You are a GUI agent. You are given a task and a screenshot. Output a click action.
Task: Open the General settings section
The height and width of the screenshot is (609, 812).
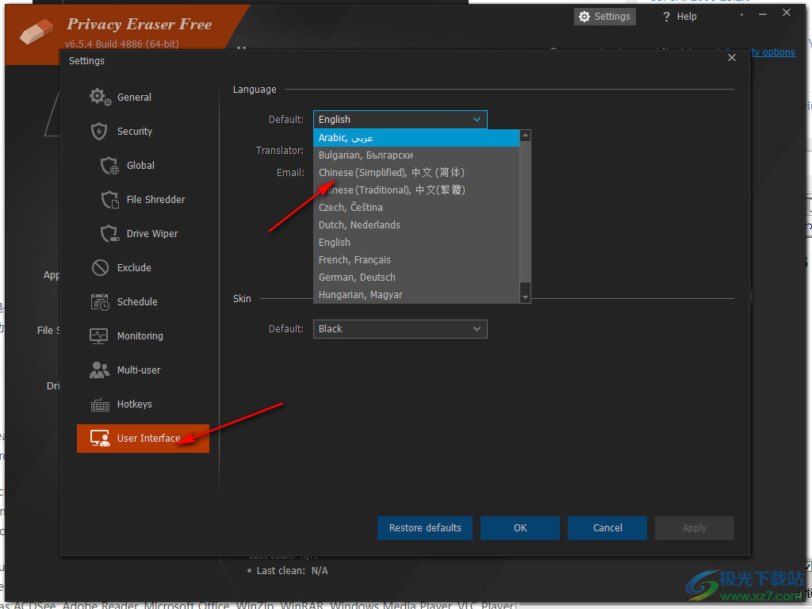tap(134, 97)
